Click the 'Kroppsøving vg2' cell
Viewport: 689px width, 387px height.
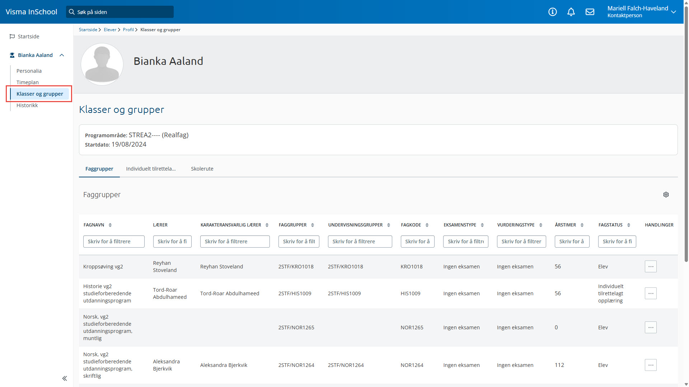click(103, 267)
